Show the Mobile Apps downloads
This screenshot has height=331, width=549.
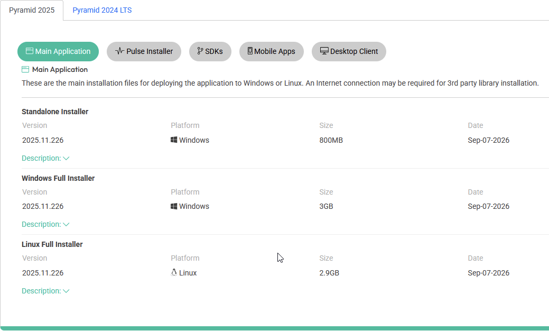[x=272, y=51]
